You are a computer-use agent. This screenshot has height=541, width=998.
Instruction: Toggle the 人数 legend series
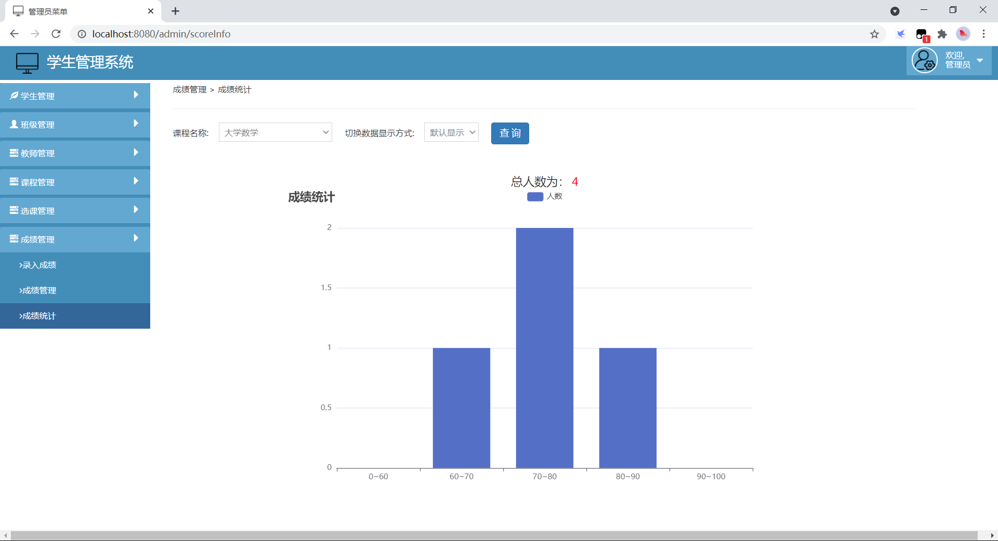coord(544,196)
